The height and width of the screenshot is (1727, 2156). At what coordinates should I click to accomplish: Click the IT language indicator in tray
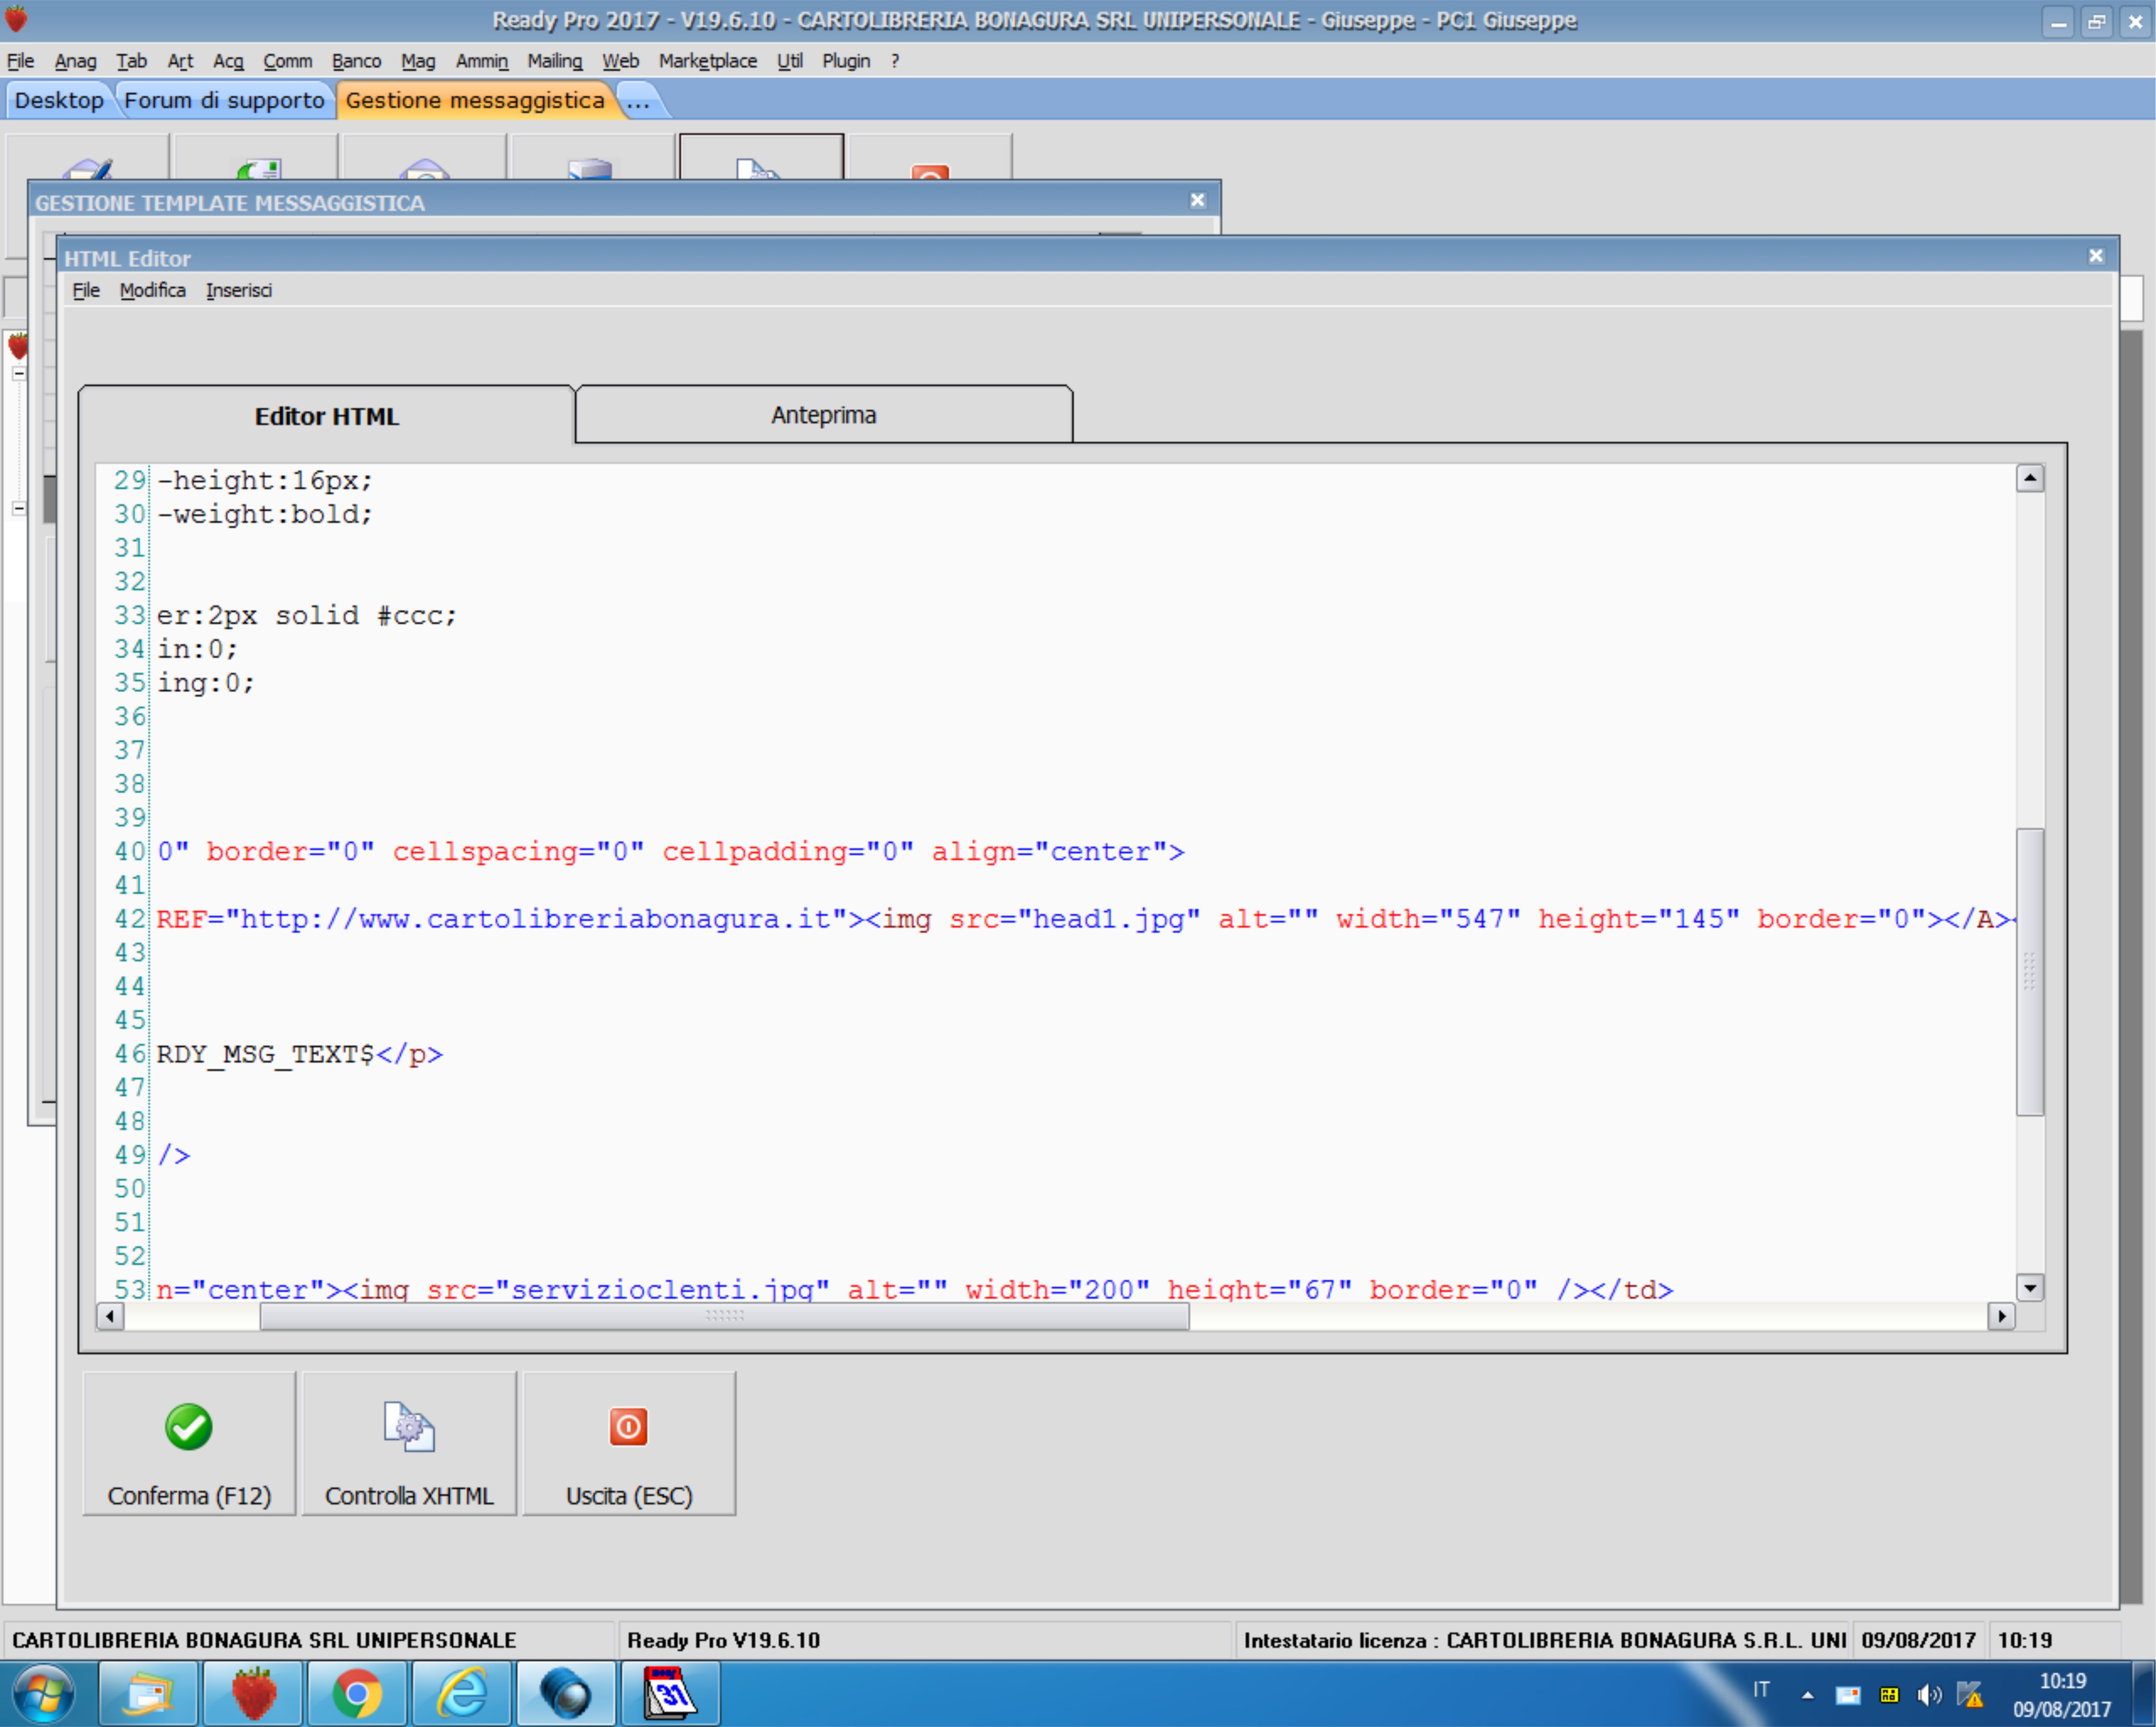click(1761, 1690)
